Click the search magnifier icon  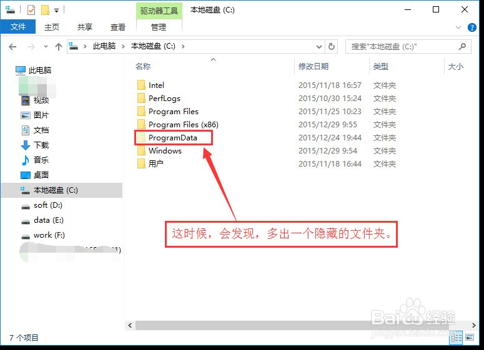coord(462,47)
